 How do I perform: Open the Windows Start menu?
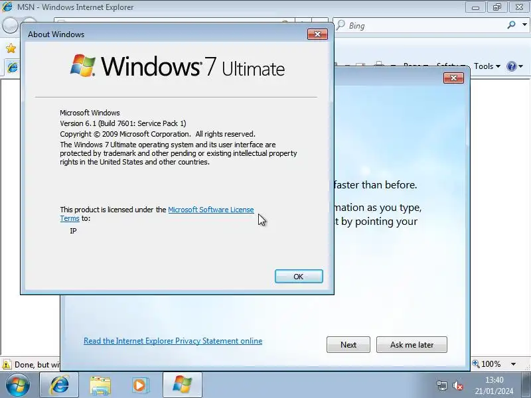click(18, 385)
